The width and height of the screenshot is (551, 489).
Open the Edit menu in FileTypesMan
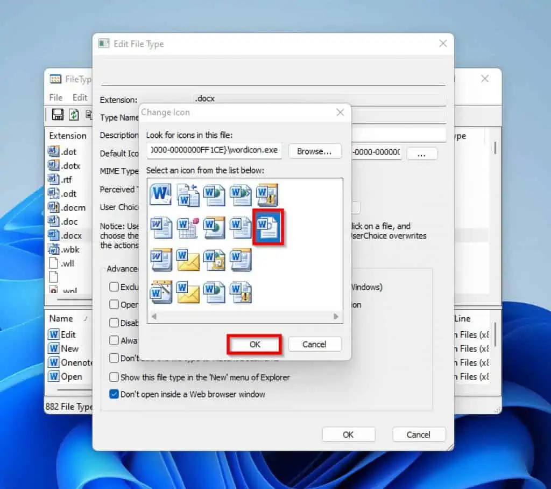coord(80,97)
